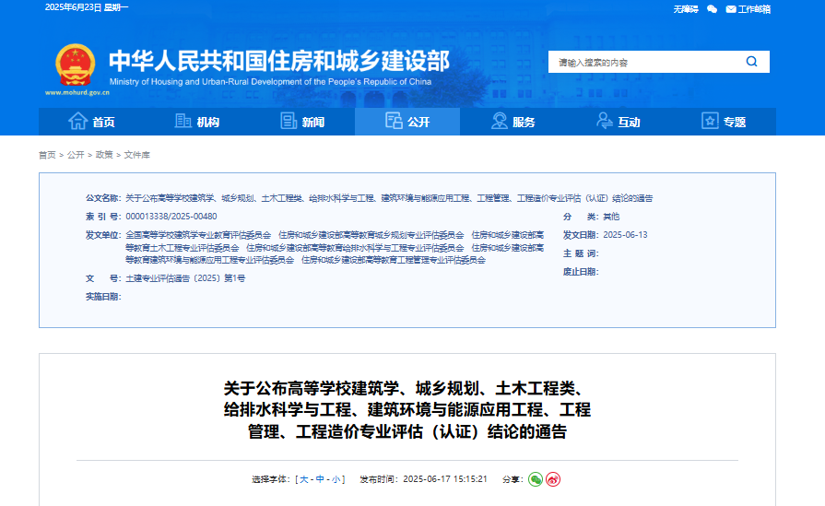Click the ministry name heading 中华人民共和国住房和城乡建设部
Image resolution: width=825 pixels, height=506 pixels.
pyautogui.click(x=279, y=61)
